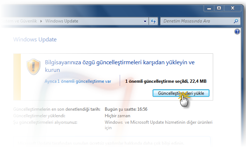
Task: Click the Güncelleştirmeleri yükle button
Action: (181, 93)
